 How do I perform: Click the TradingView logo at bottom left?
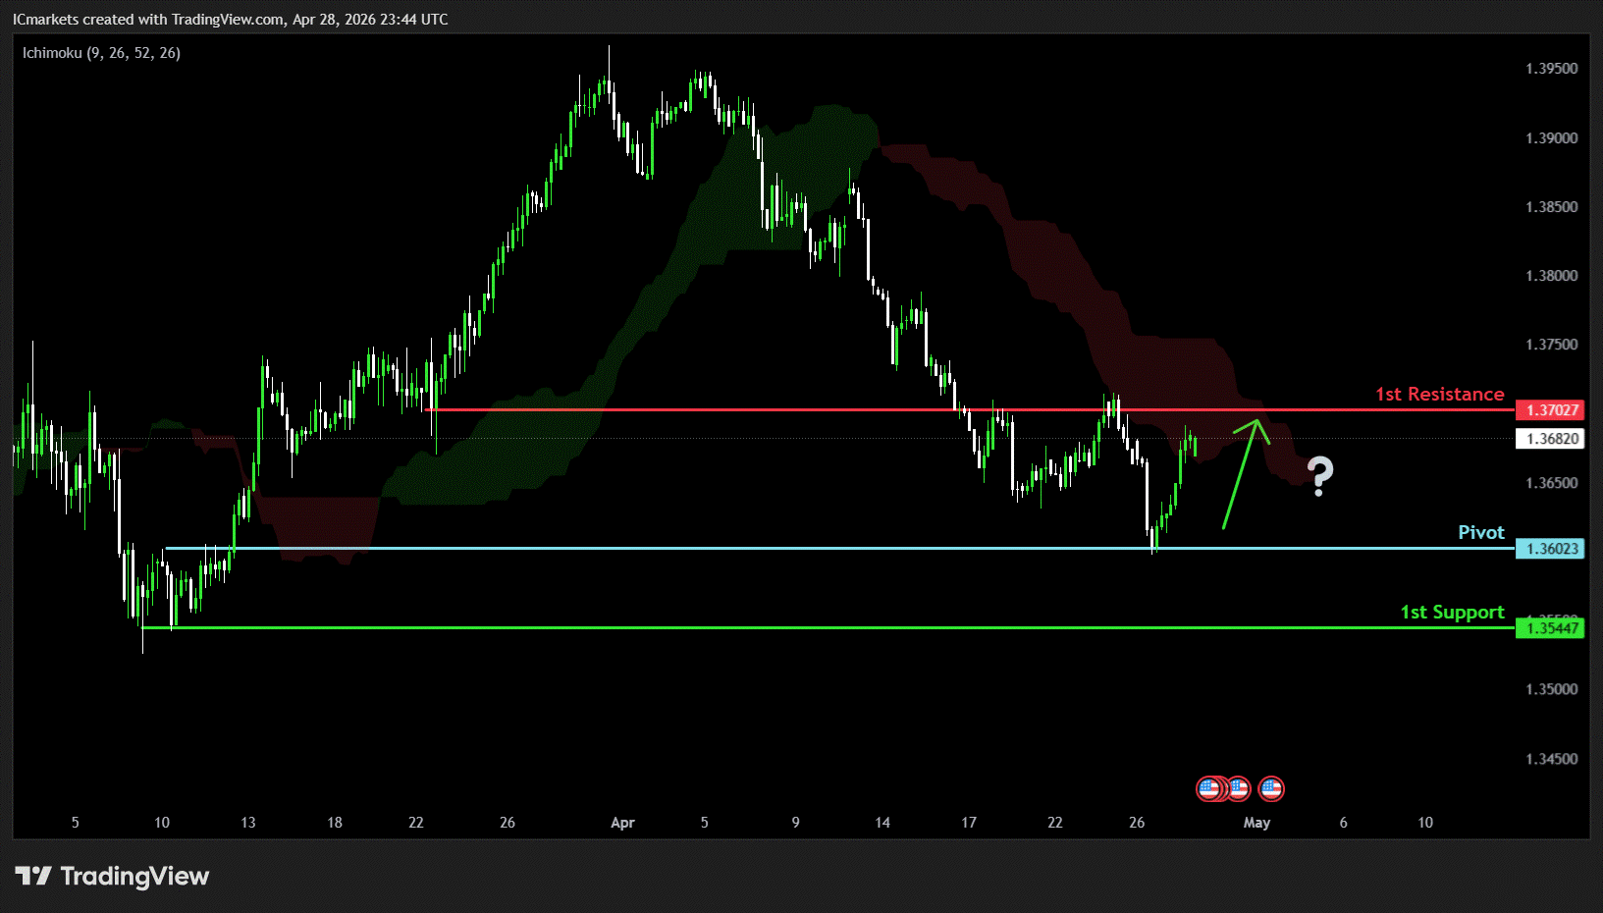(x=112, y=876)
